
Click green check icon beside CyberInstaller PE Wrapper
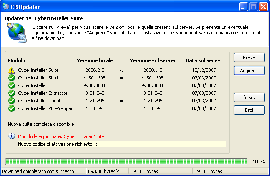[x=12, y=108]
